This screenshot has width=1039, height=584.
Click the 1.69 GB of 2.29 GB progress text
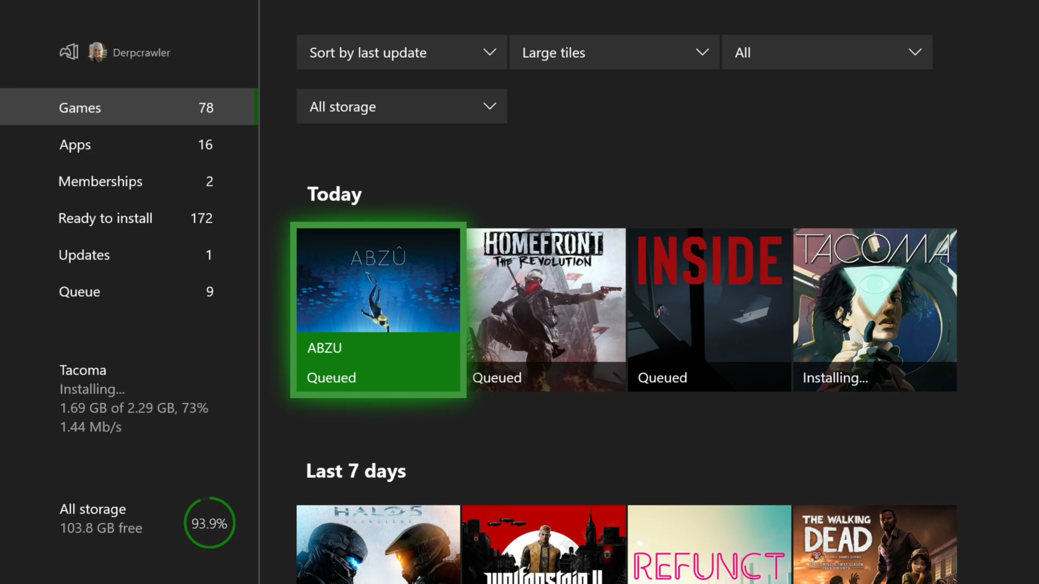coord(134,408)
